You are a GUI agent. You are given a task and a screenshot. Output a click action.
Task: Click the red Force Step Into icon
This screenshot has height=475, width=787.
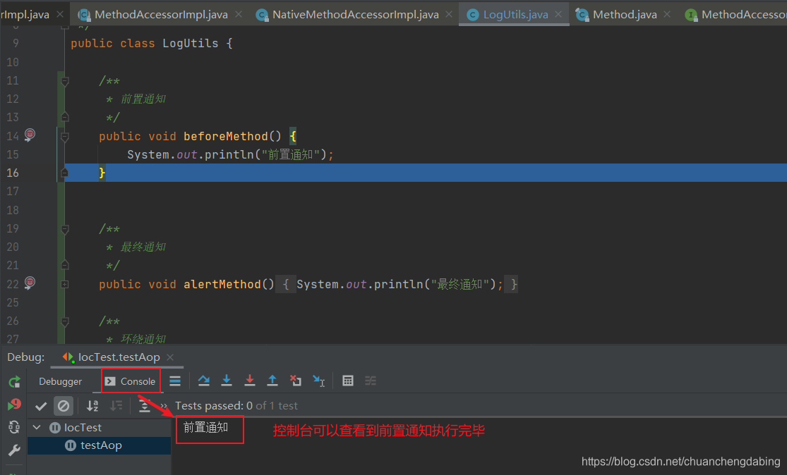tap(249, 381)
